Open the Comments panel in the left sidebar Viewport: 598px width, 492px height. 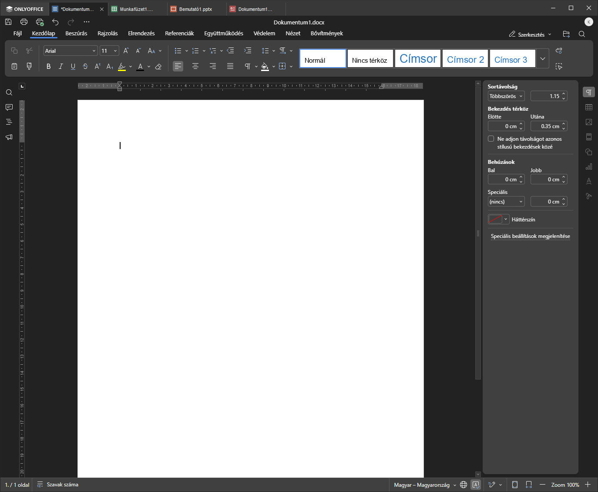tap(9, 107)
